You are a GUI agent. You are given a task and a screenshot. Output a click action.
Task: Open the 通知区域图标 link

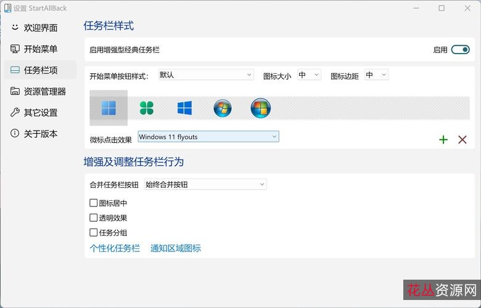[176, 248]
